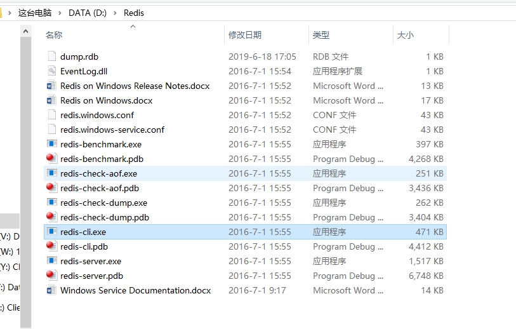516x329 pixels.
Task: Select the redis-check-aof.exe application icon
Action: [51, 173]
